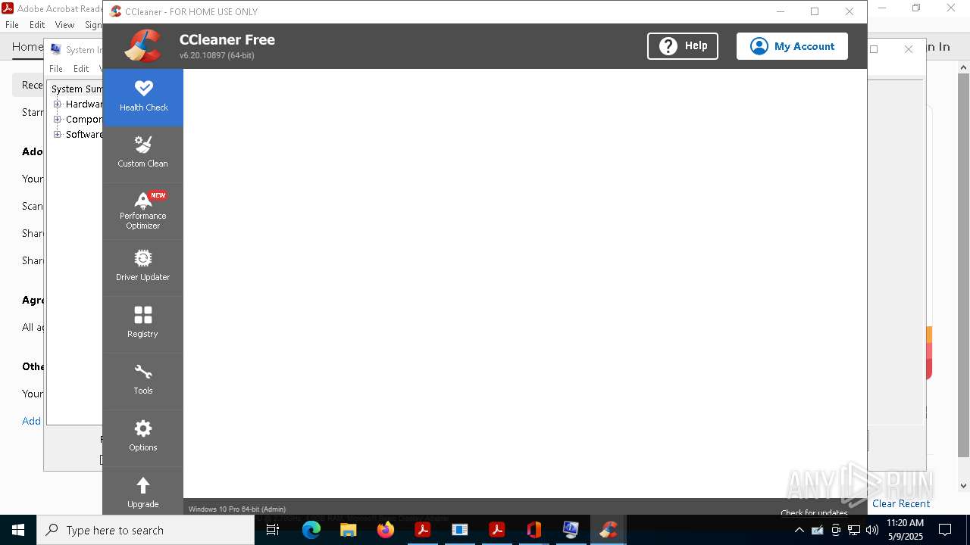Open File menu in System Information window
970x545 pixels.
point(56,69)
